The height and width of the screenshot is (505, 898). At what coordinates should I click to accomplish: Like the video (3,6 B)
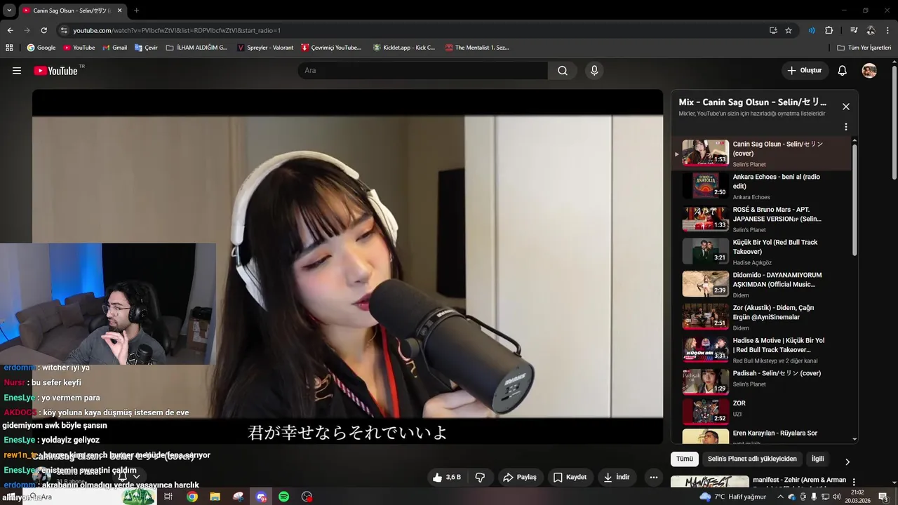click(x=447, y=477)
